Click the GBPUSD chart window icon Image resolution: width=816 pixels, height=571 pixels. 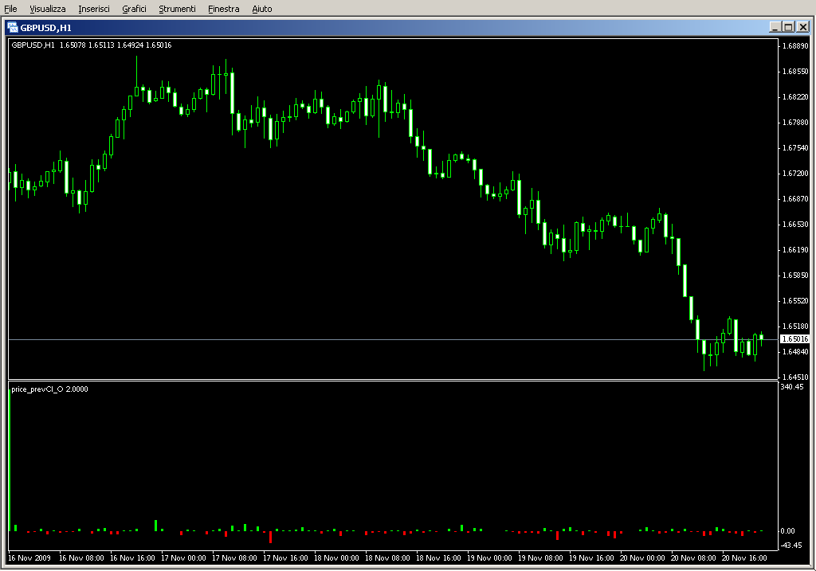[x=13, y=27]
